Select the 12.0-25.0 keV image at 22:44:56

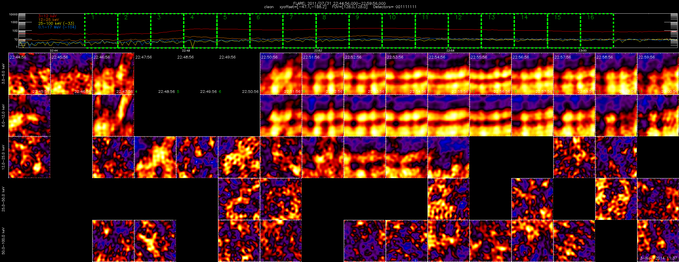click(29, 157)
